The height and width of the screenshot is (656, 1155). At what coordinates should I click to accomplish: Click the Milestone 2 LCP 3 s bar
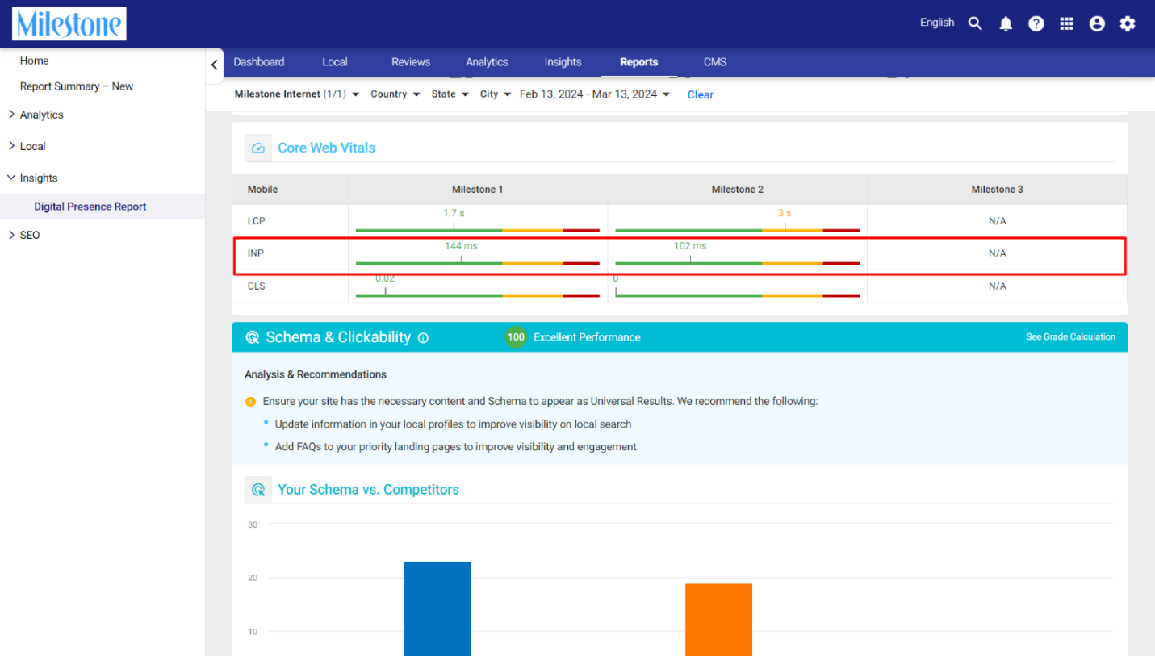[737, 230]
